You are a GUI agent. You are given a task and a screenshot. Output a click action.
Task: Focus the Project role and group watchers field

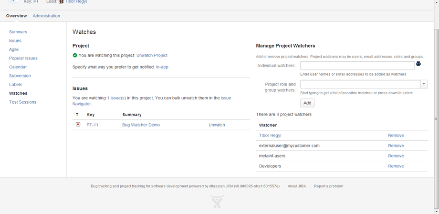click(x=360, y=84)
